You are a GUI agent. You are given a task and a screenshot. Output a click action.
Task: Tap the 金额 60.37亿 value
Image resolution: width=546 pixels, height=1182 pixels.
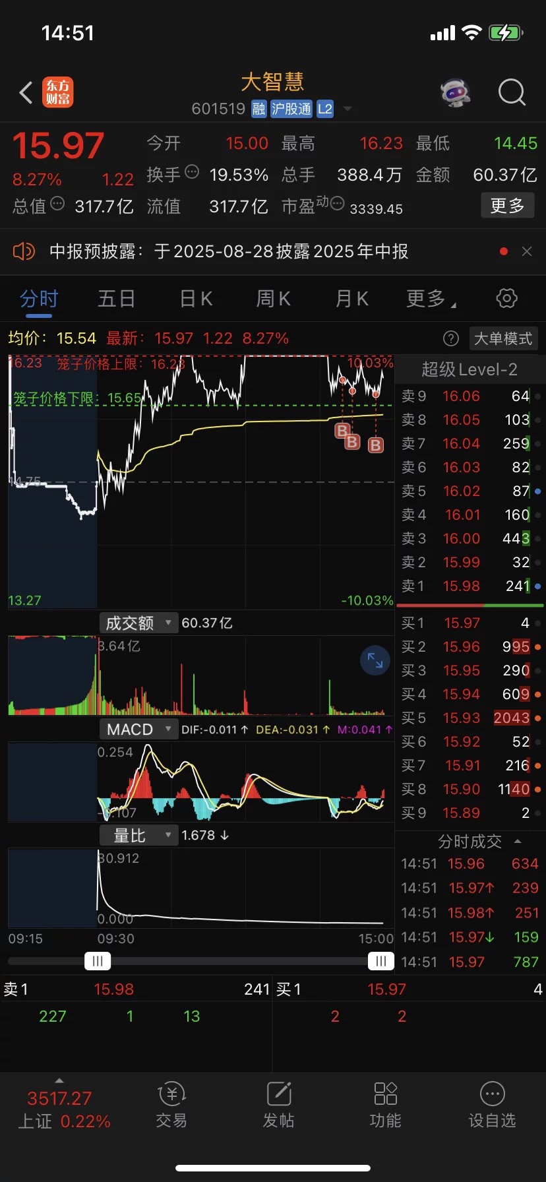click(x=505, y=175)
